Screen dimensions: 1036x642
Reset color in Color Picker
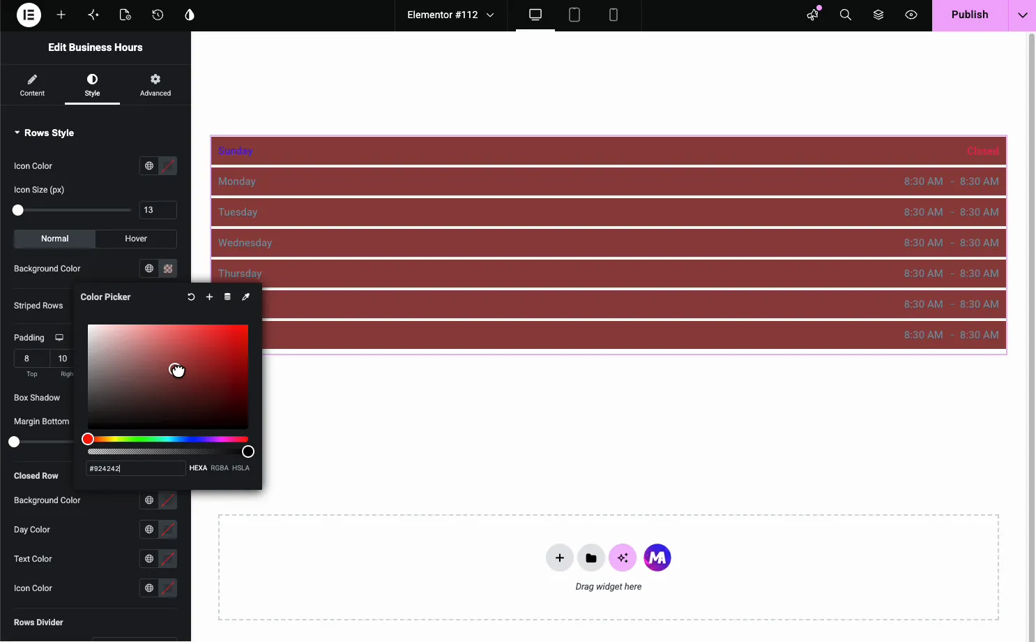tap(191, 297)
